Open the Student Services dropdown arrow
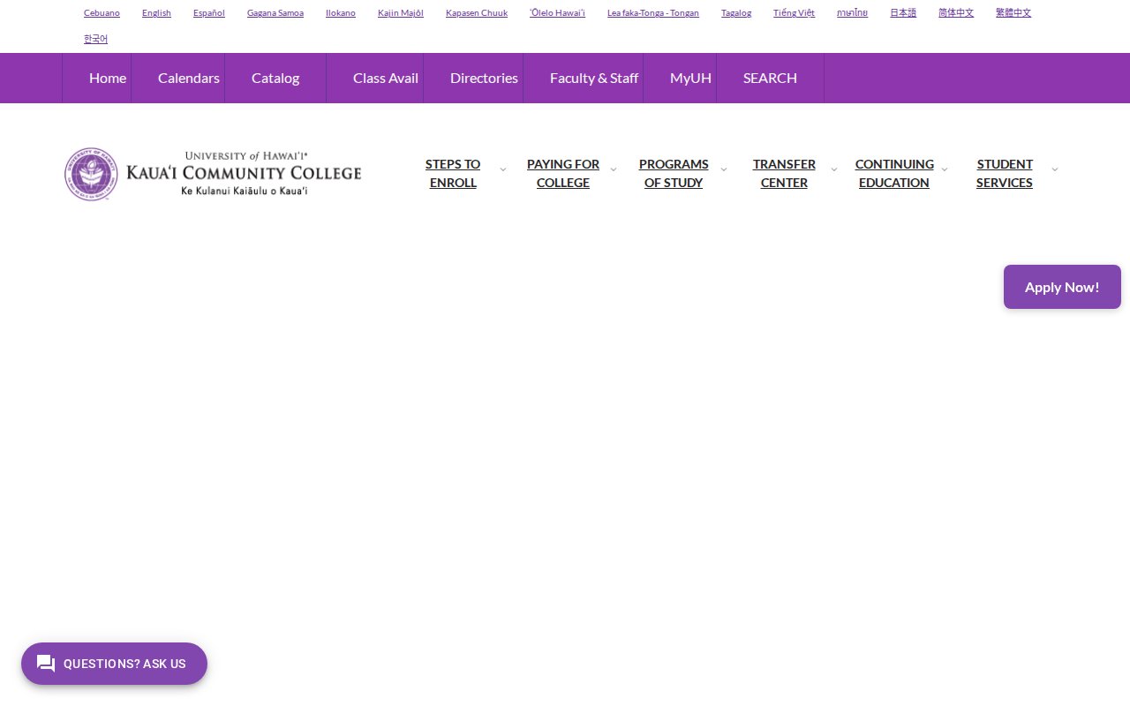 tap(1055, 169)
